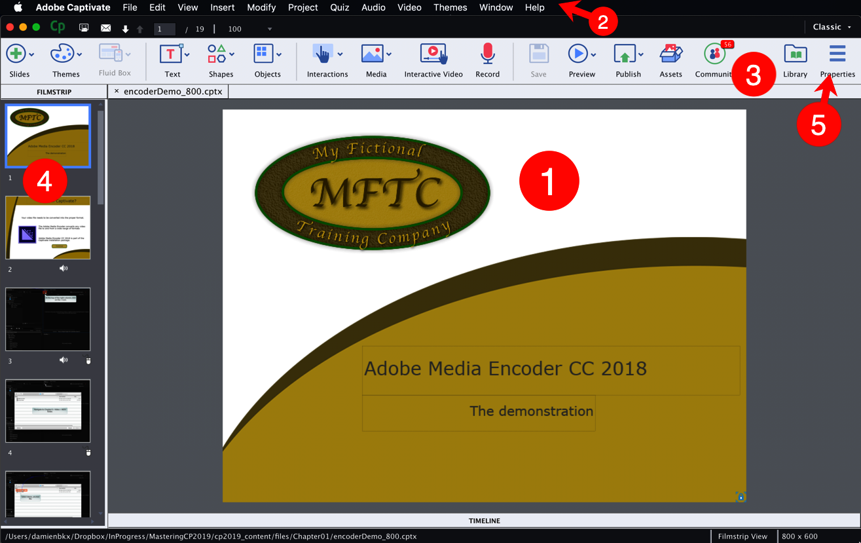Click the envelope icon in the top bar
The width and height of the screenshot is (861, 543).
click(x=105, y=28)
